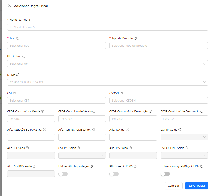Image resolution: width=213 pixels, height=196 pixels.
Task: Open the Selecionar UF dropdown
Action: coord(107,64)
